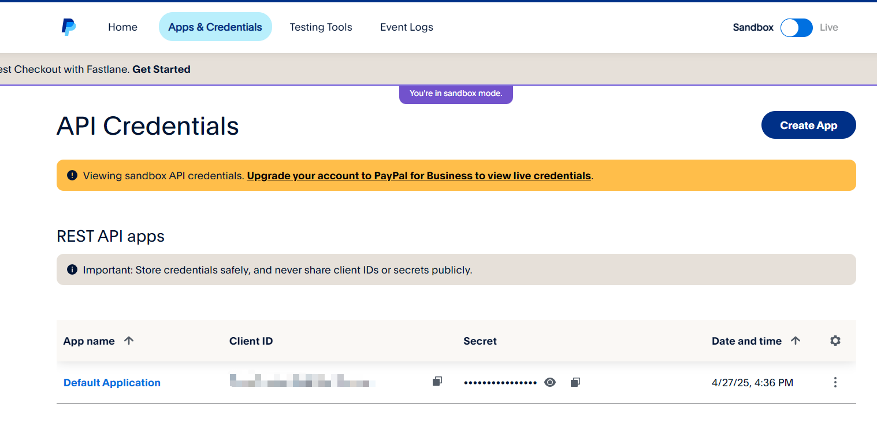Switch from Sandbox to Live mode
Viewport: 877px width, 436px height.
coord(796,27)
